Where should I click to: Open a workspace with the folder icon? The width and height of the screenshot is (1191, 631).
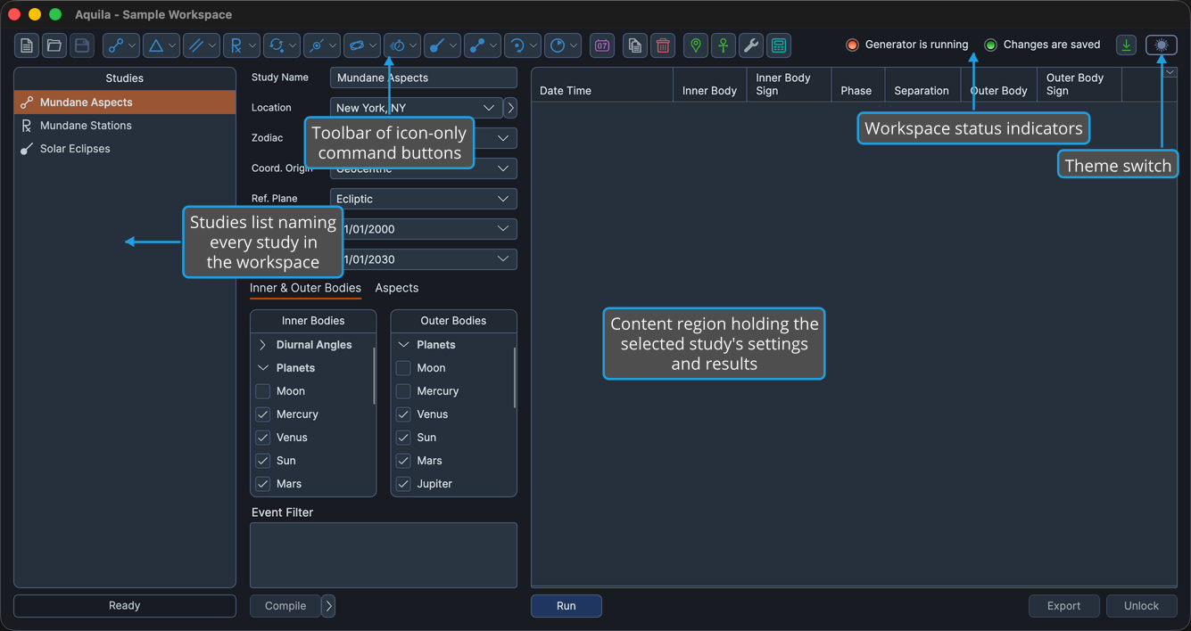[54, 45]
